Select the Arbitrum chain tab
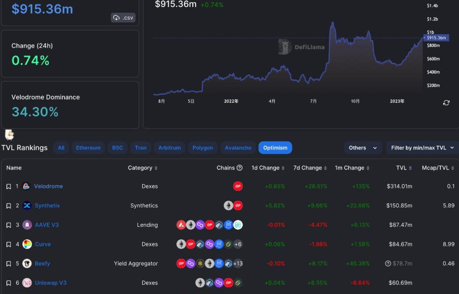 (x=169, y=148)
